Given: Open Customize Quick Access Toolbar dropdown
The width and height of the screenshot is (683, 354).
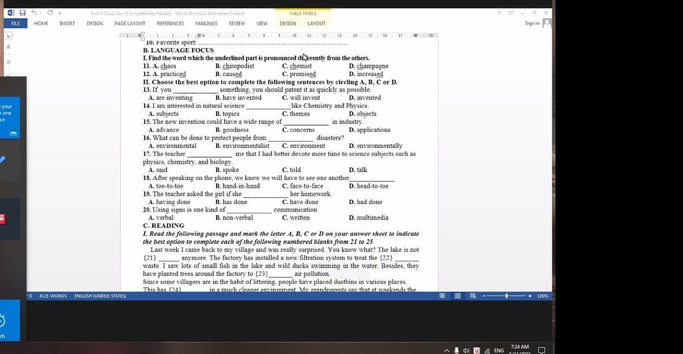Looking at the screenshot, I should 59,13.
